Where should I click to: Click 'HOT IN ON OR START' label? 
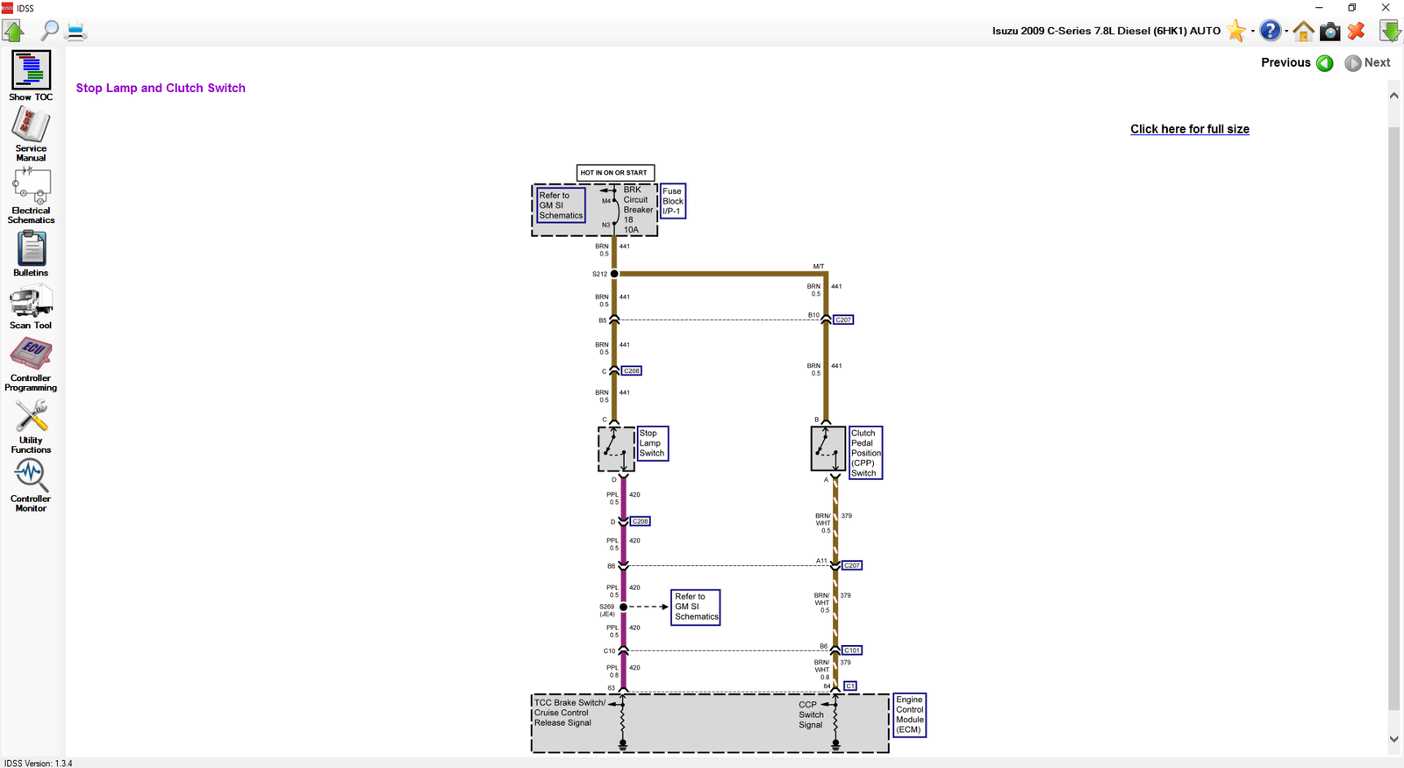[616, 173]
